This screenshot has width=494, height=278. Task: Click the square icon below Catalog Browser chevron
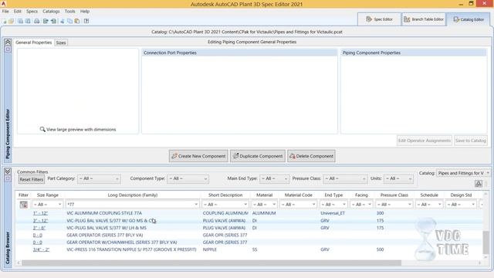(x=8, y=178)
